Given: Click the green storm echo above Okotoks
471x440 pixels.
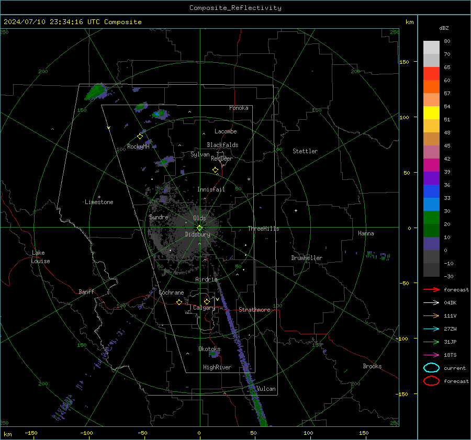Looking at the screenshot, I should 214,354.
